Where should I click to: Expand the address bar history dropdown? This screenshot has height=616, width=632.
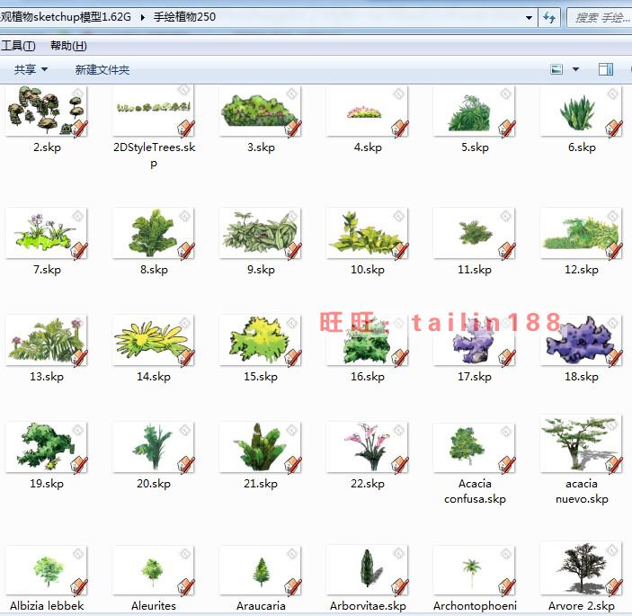click(x=529, y=18)
